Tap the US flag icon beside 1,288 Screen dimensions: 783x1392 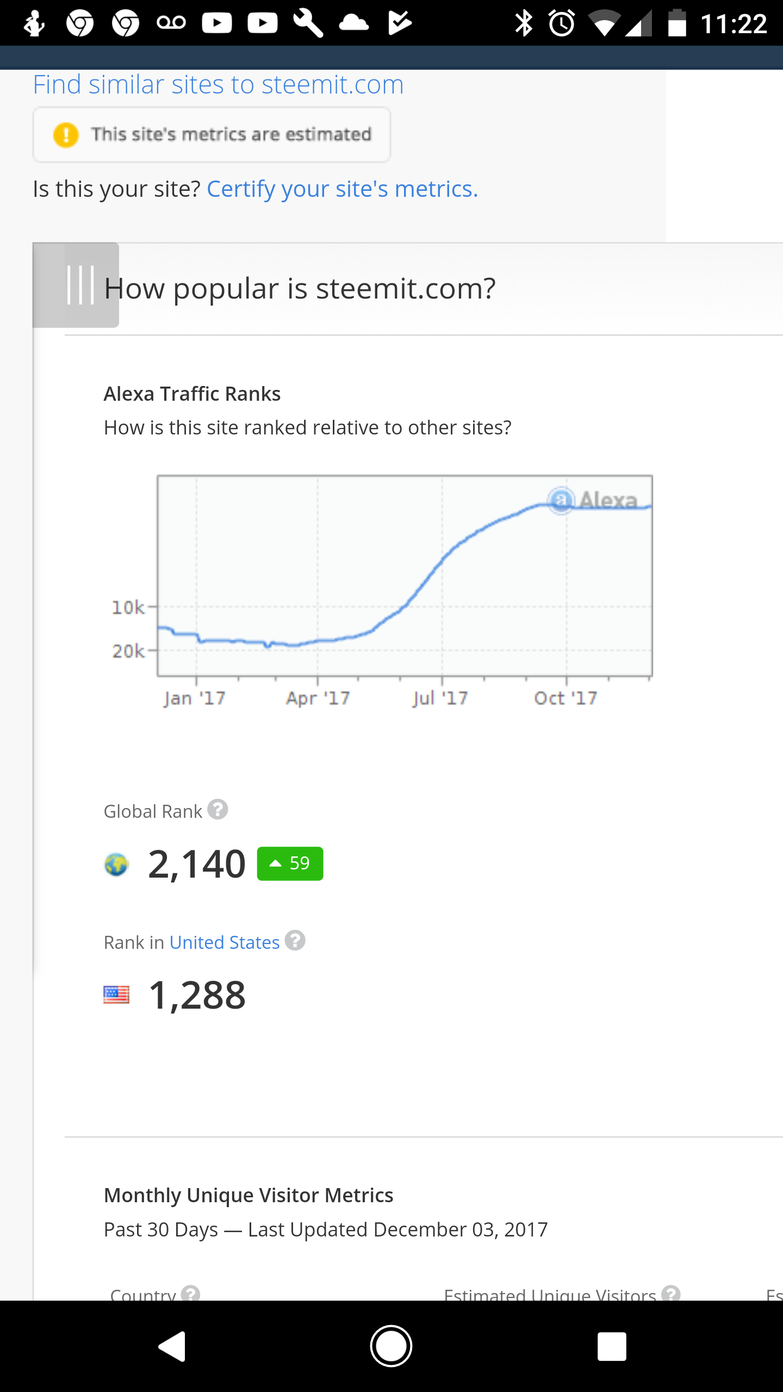116,995
